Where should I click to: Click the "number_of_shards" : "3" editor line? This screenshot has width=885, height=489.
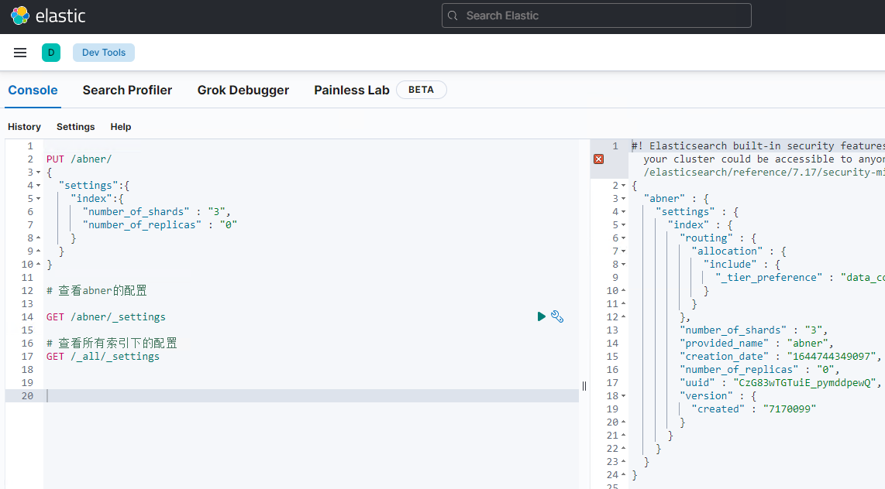[x=157, y=212]
